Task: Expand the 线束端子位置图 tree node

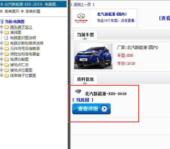Action: click(x=1, y=75)
